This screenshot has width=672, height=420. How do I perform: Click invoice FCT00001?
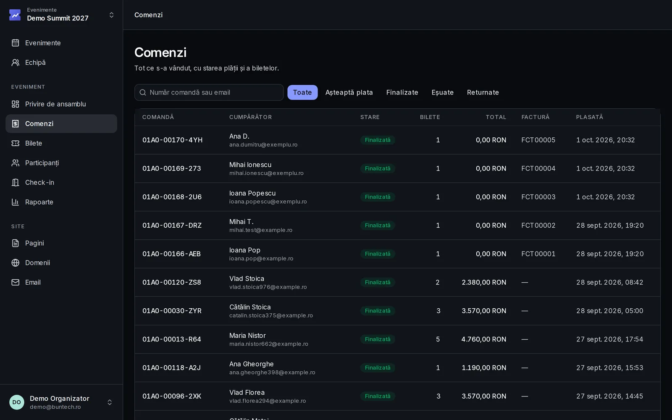point(538,254)
